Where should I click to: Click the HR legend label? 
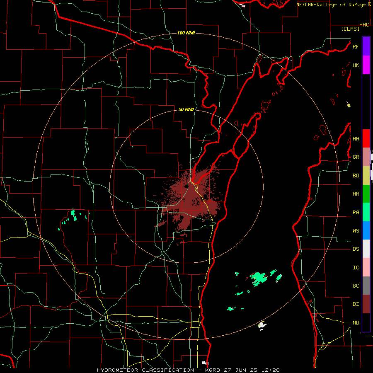click(x=356, y=194)
